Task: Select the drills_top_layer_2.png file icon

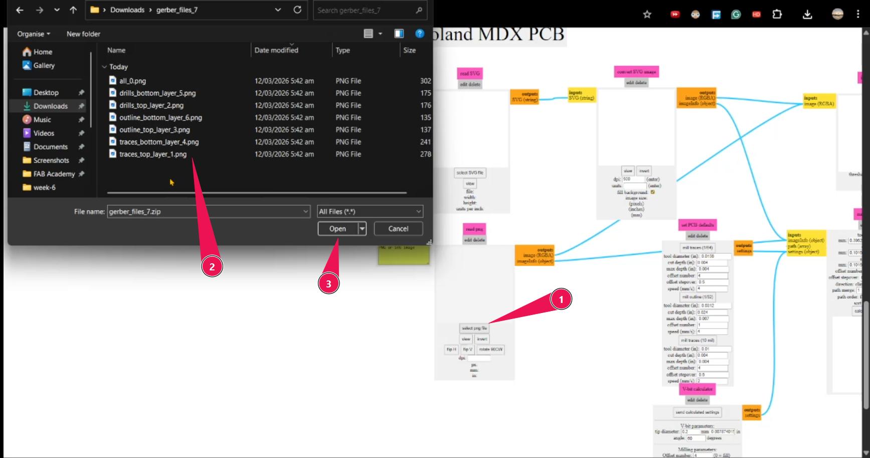Action: click(x=113, y=105)
